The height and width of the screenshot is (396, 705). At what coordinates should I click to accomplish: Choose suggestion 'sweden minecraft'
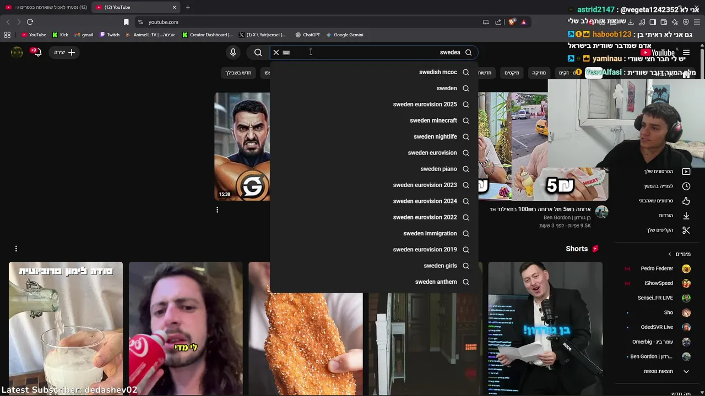pyautogui.click(x=375, y=120)
